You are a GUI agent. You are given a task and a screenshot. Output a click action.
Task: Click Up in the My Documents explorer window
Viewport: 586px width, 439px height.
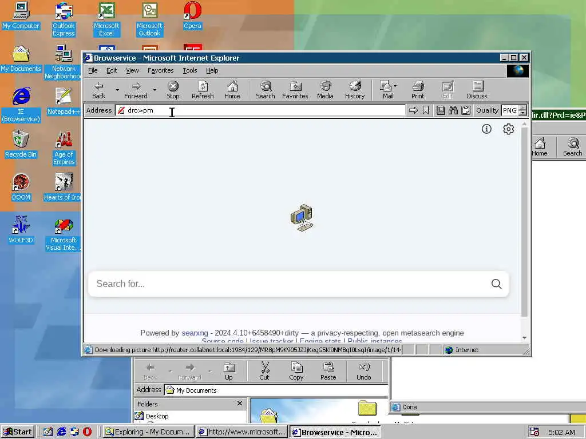(229, 372)
